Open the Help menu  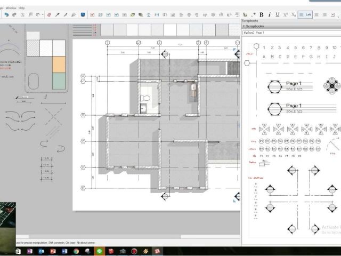coord(22,8)
